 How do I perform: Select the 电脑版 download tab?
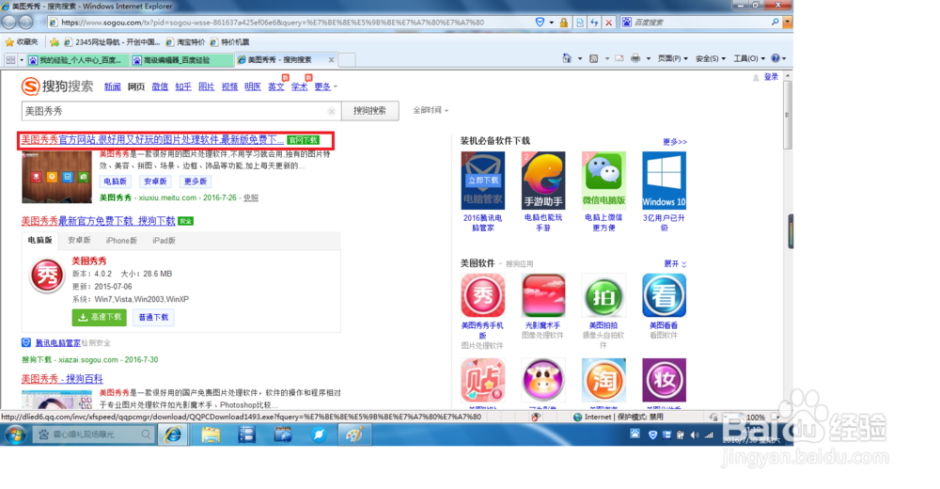pos(40,240)
